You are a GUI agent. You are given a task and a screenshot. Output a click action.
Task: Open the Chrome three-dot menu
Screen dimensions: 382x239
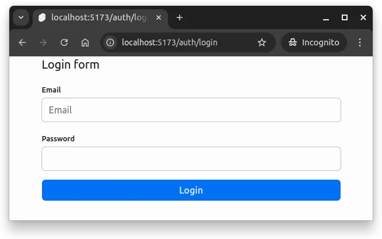360,42
